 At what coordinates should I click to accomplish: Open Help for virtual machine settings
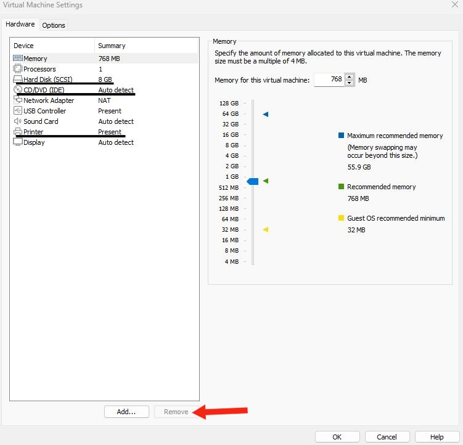436,437
